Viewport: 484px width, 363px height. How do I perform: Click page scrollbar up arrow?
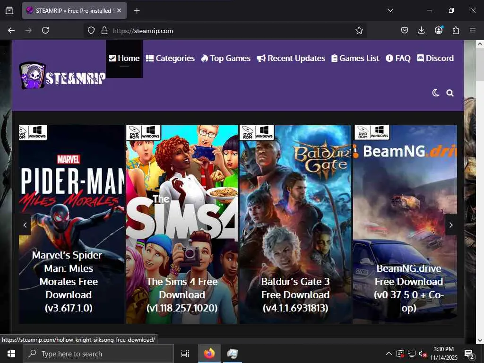pyautogui.click(x=480, y=44)
